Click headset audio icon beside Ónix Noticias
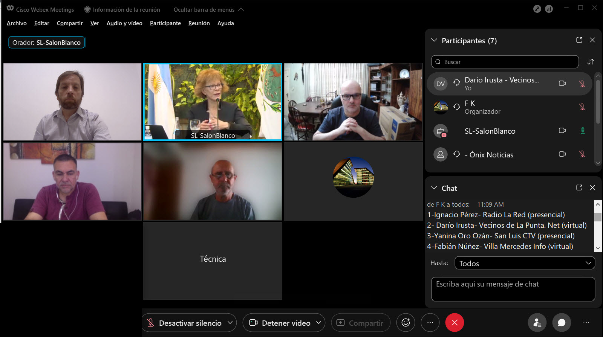The width and height of the screenshot is (603, 337). (457, 154)
